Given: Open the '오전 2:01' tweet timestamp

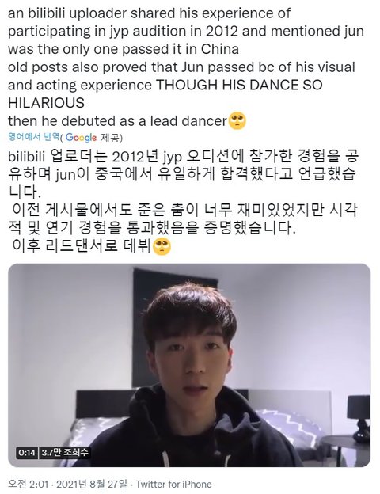Looking at the screenshot, I should (27, 484).
